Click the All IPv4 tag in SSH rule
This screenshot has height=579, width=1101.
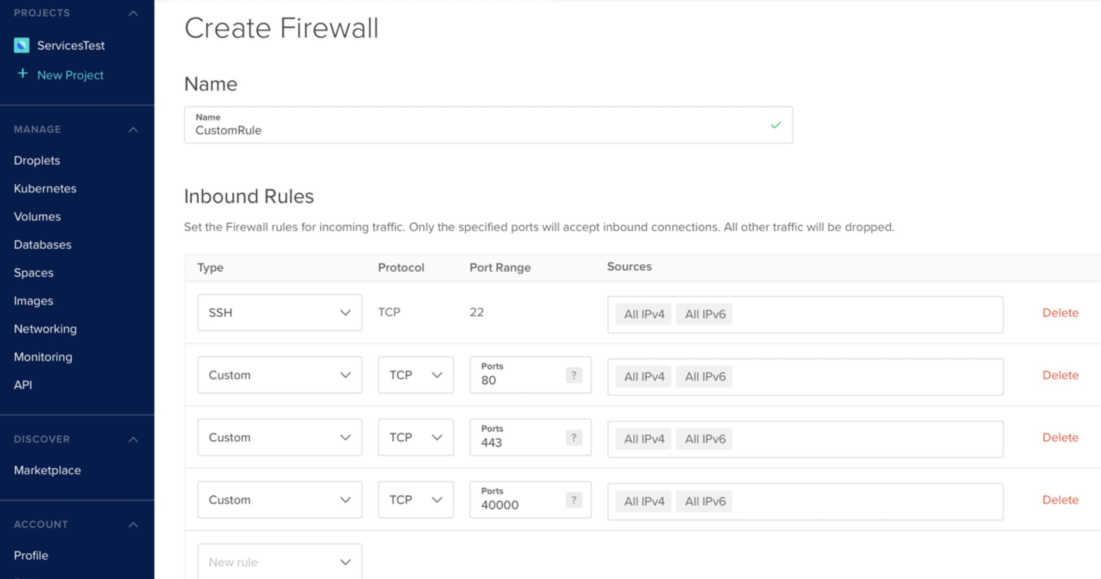tap(643, 314)
